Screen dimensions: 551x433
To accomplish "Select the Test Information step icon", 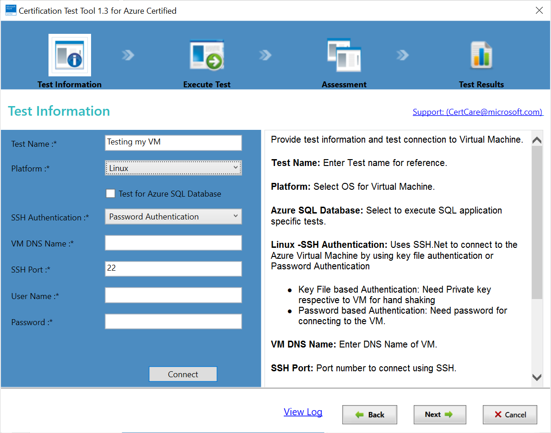I will 70,55.
